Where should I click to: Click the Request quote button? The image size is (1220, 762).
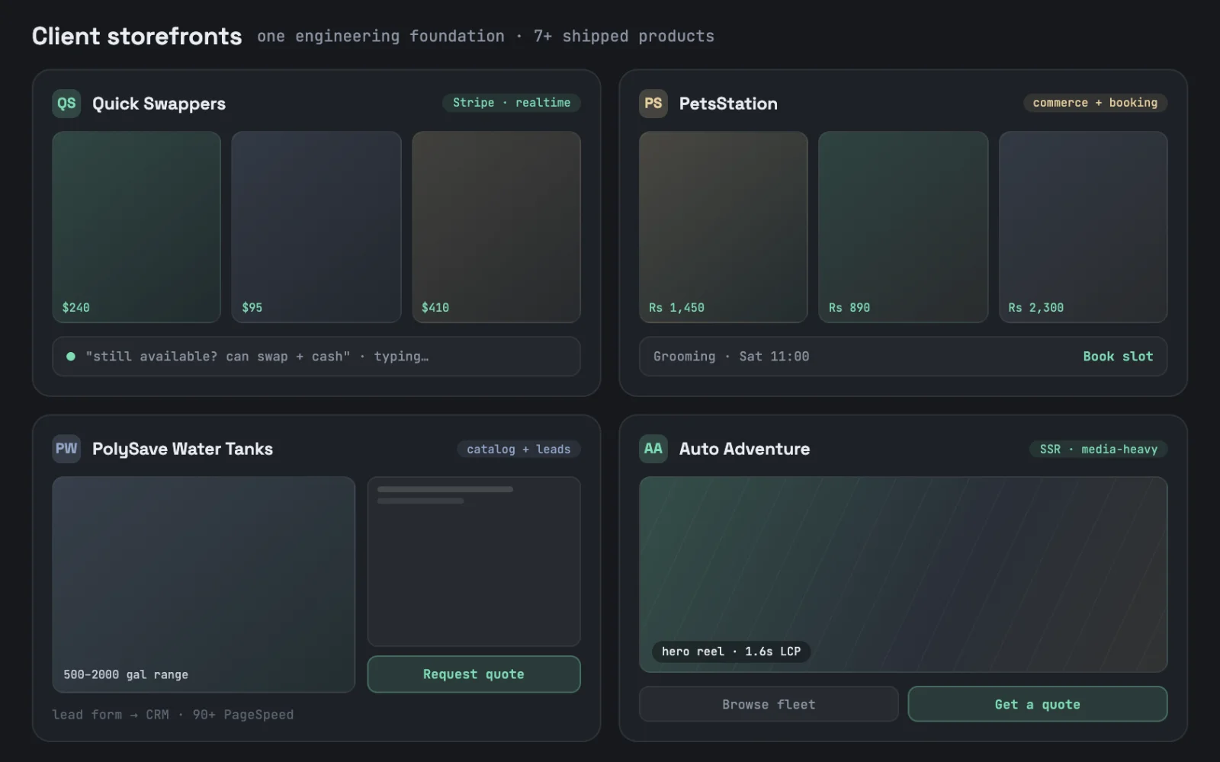pyautogui.click(x=474, y=674)
